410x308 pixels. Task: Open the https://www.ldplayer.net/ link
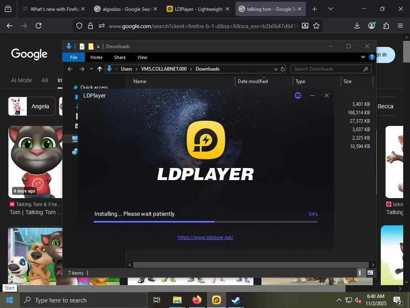[205, 237]
